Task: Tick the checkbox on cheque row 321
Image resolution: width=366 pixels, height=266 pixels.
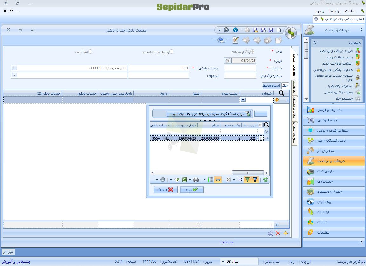Action: pos(261,138)
